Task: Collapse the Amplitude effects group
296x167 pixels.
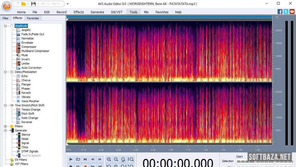Action: 5,26
